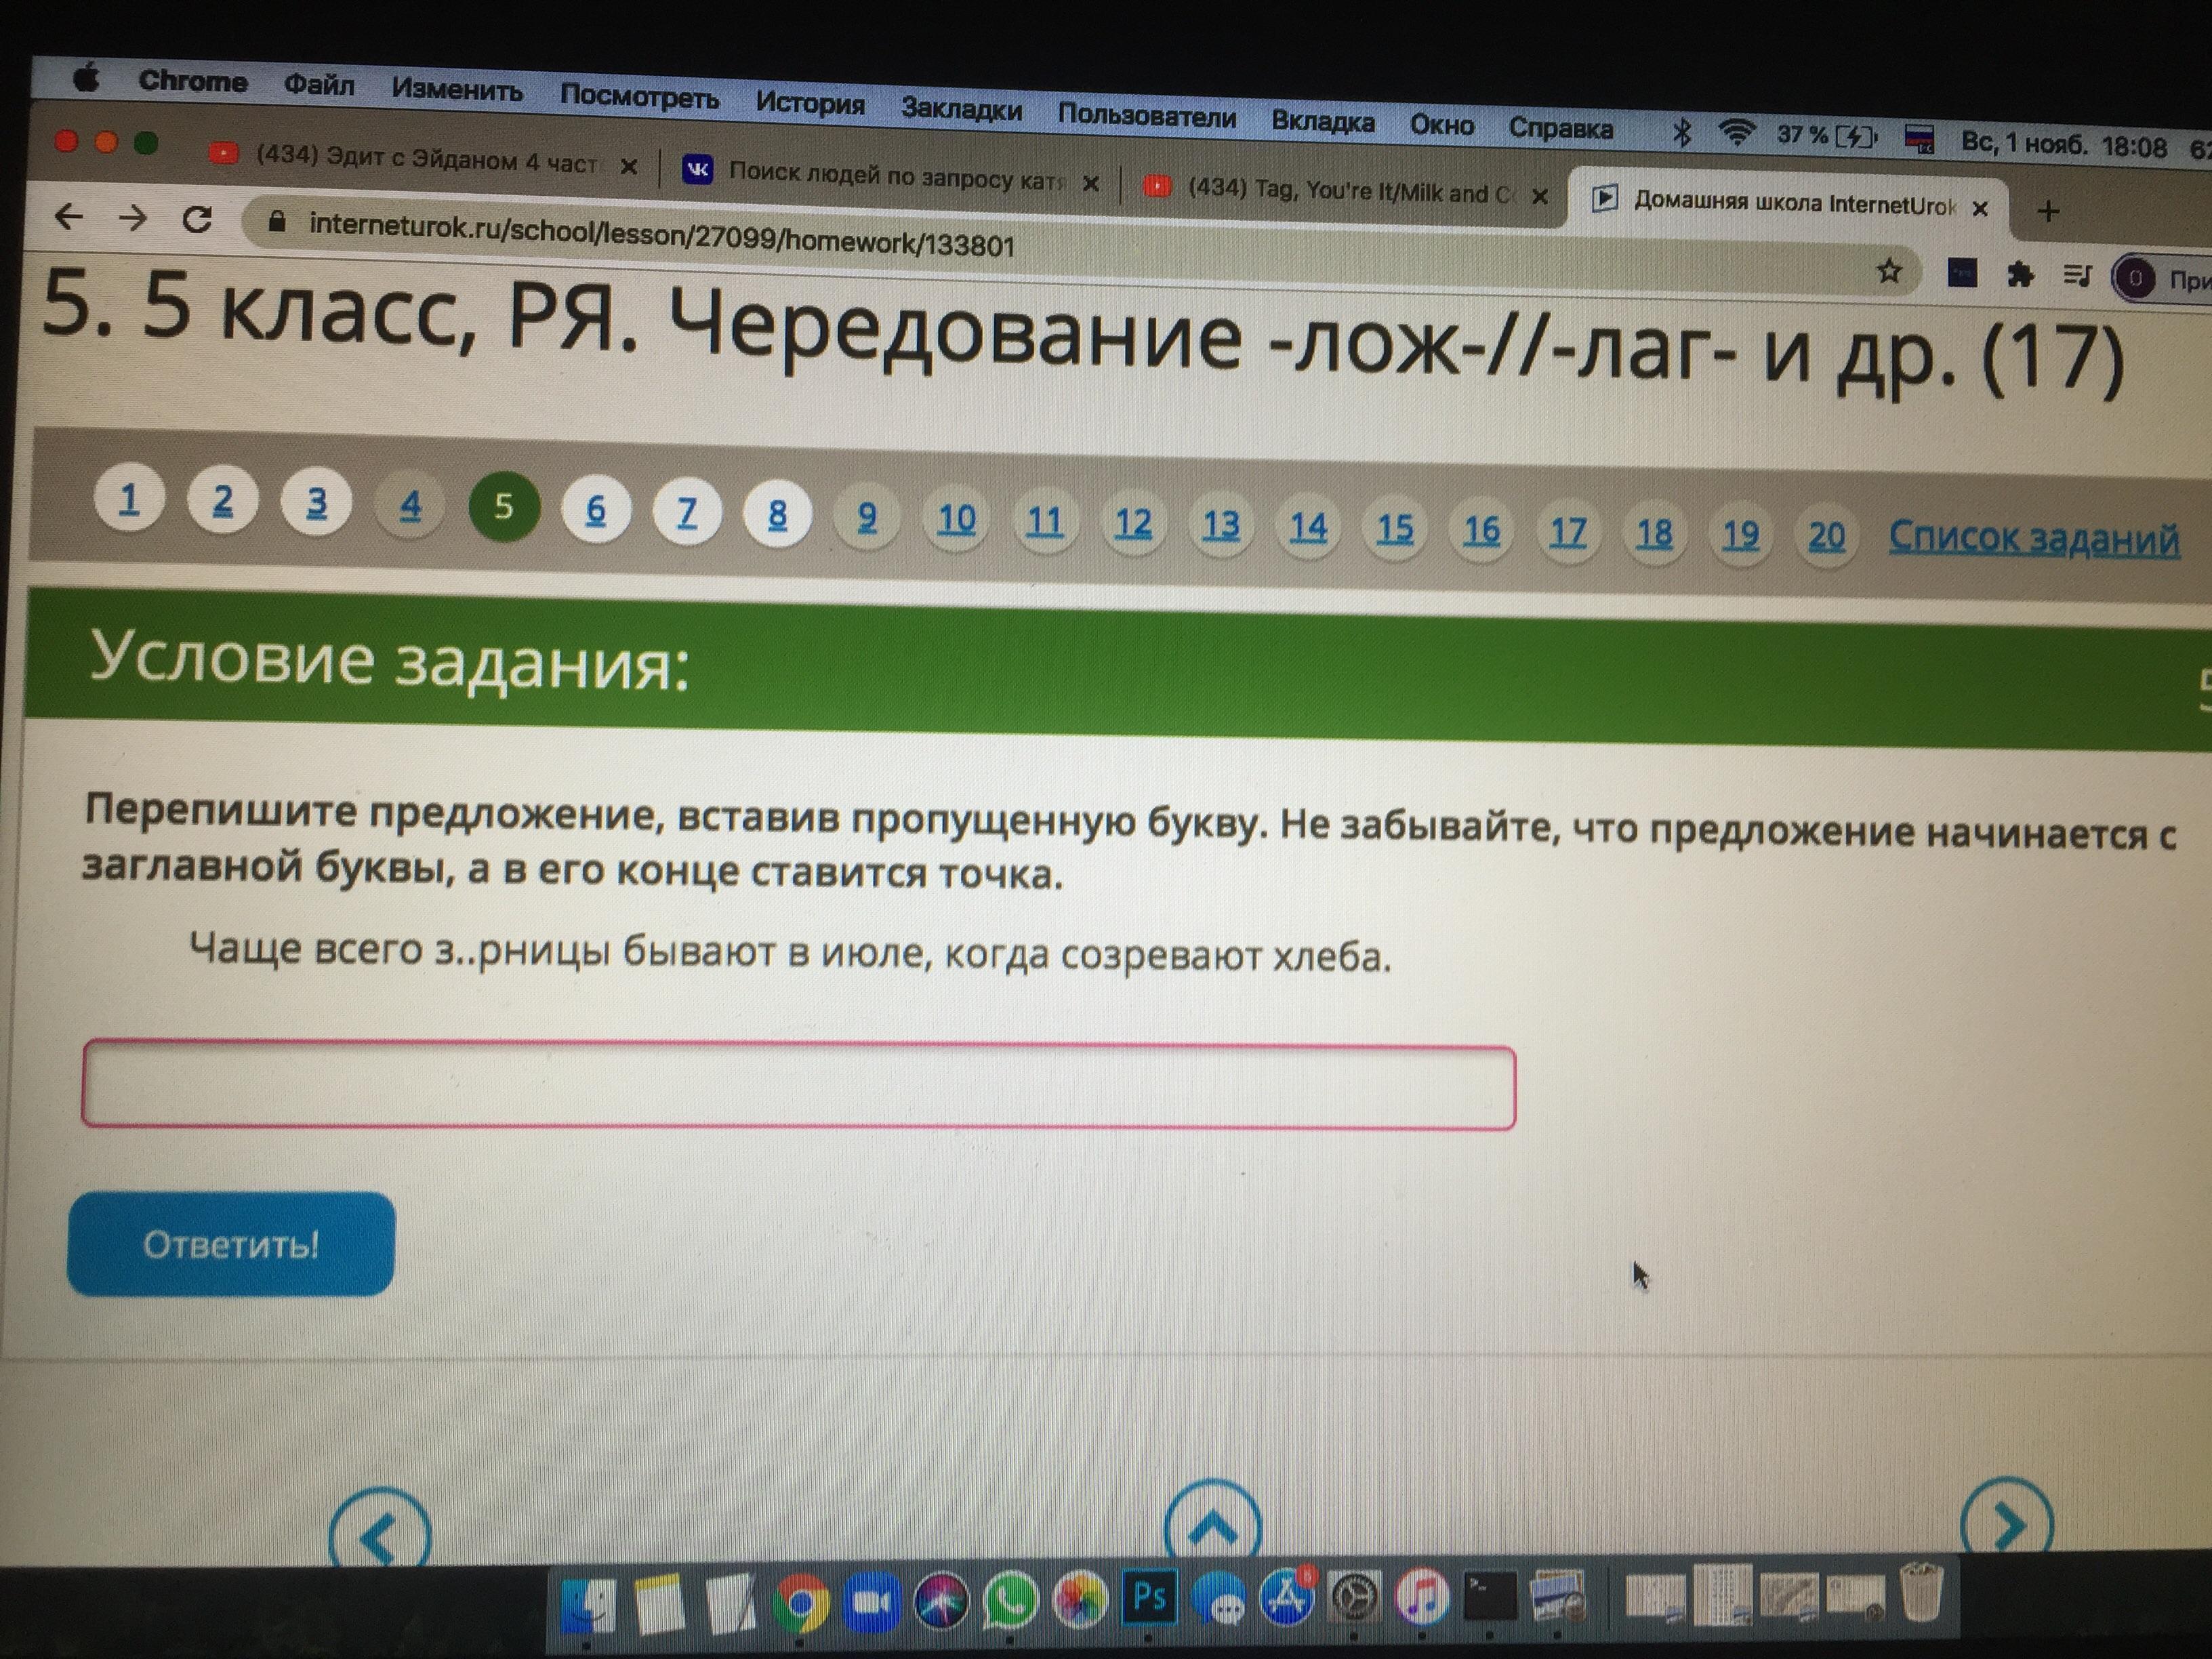
Task: Go to task number 9
Action: [867, 517]
